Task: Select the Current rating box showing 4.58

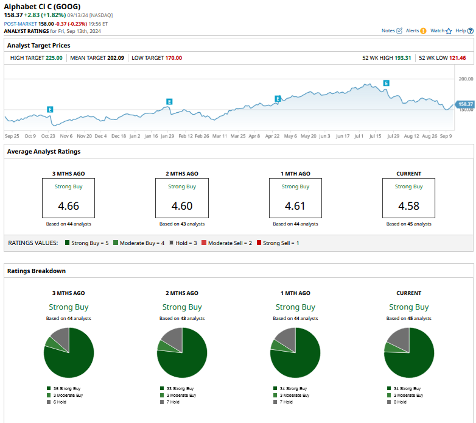Action: coord(408,198)
